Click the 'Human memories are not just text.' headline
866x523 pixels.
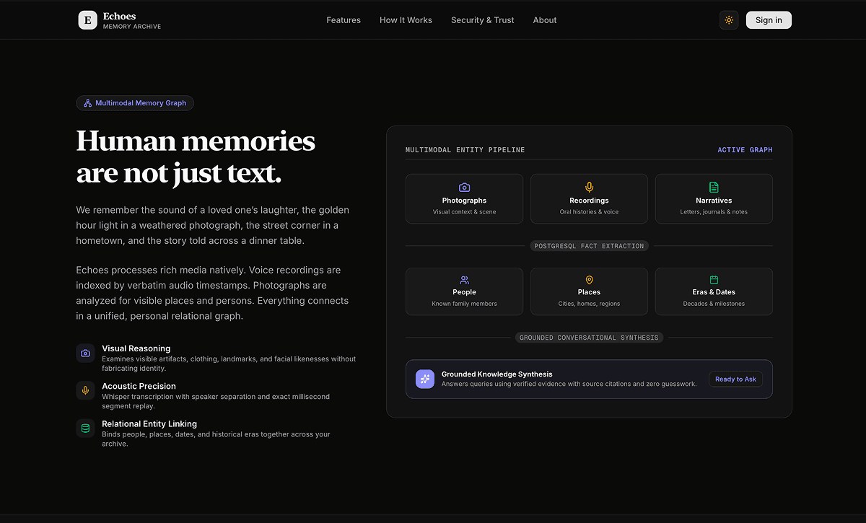point(196,157)
